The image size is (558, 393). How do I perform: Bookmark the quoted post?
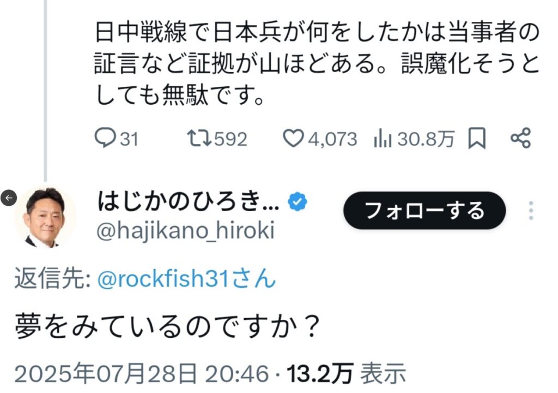coord(476,139)
